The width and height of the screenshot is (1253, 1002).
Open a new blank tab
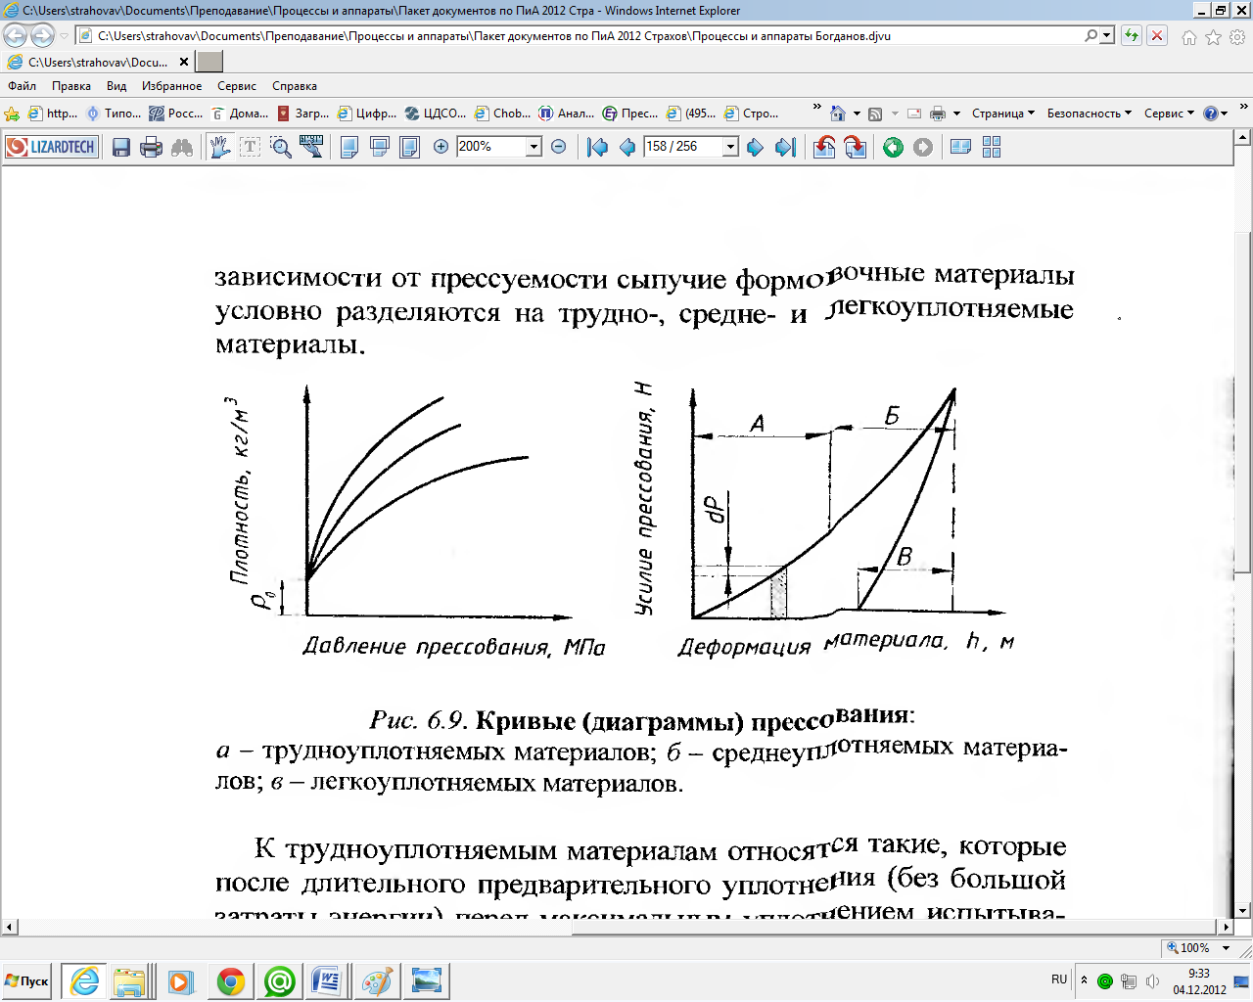click(x=209, y=62)
